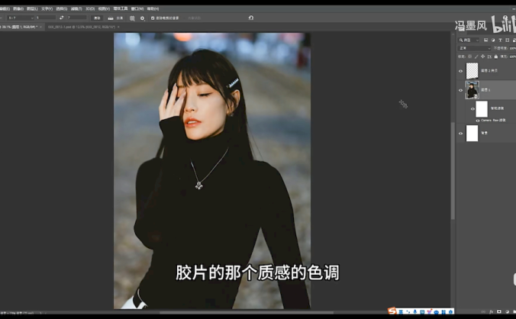Screen dimensions: 516x319
Task: Select the white background layer thumbnail
Action: (472, 134)
